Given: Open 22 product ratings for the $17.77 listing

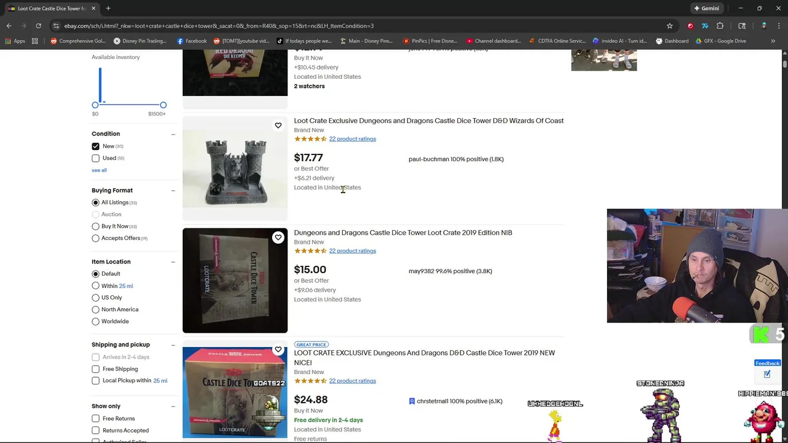Looking at the screenshot, I should (x=352, y=139).
